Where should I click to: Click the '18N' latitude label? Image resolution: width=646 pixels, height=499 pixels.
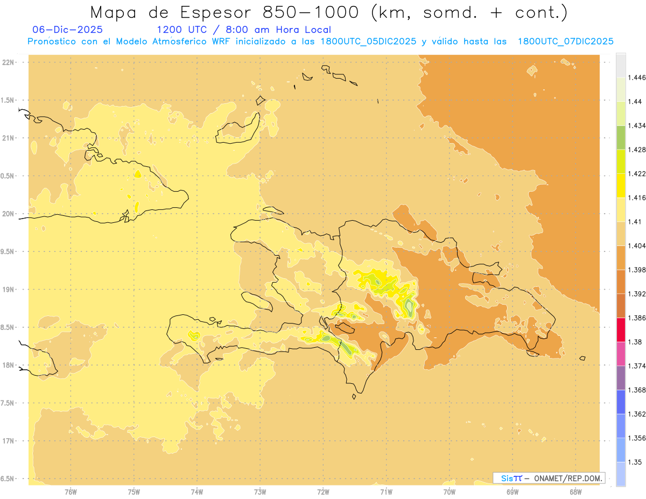click(9, 366)
